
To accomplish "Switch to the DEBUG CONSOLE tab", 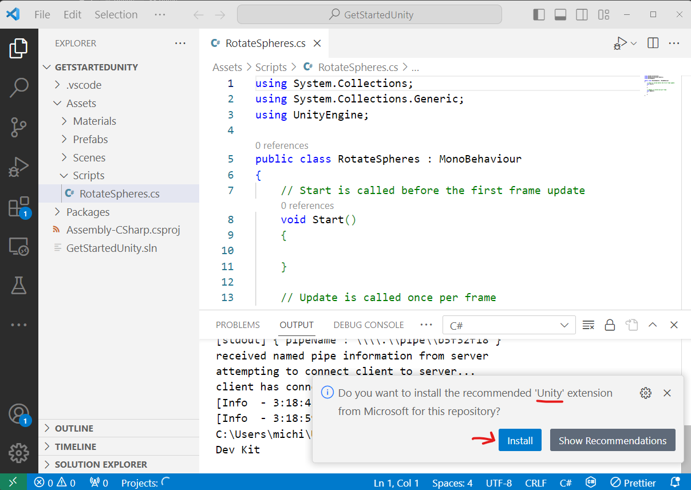I will (369, 325).
